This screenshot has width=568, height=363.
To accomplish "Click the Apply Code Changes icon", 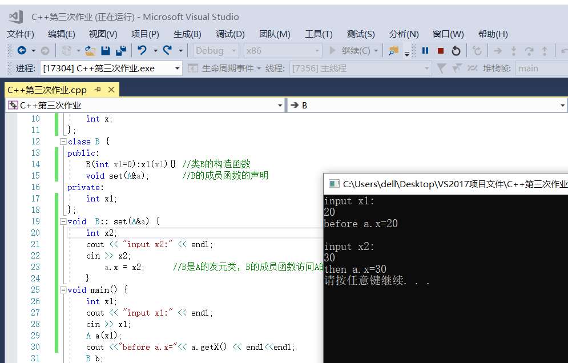I will [x=477, y=51].
